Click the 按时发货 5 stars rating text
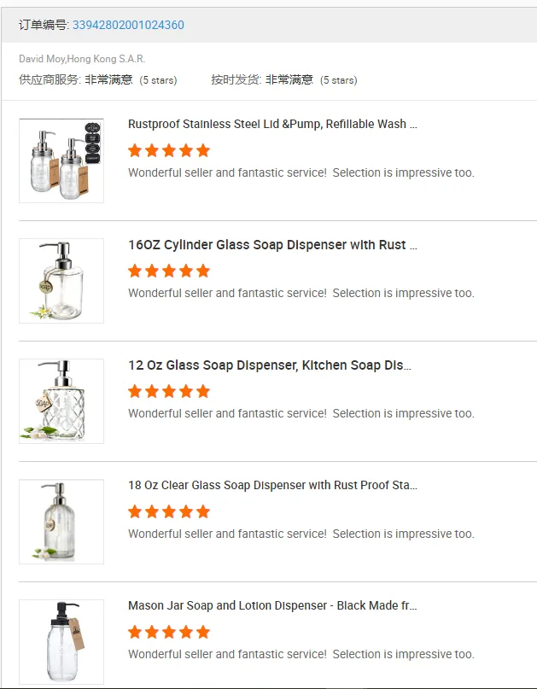537x689 pixels. coord(338,80)
